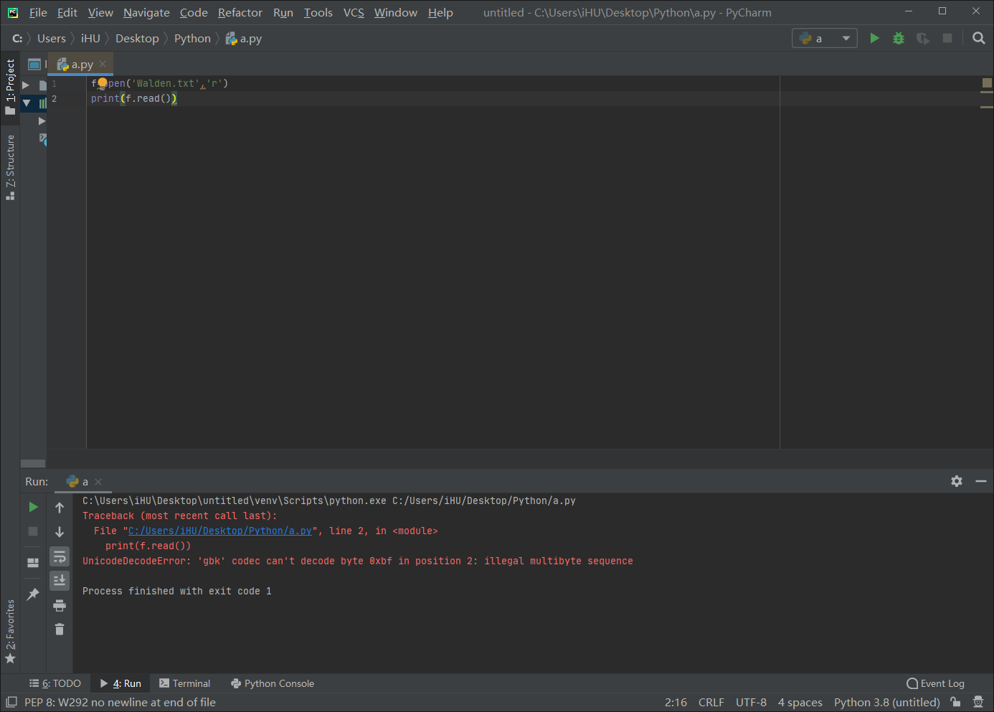Start debugging with the green bug icon
This screenshot has width=994, height=712.
[x=899, y=38]
